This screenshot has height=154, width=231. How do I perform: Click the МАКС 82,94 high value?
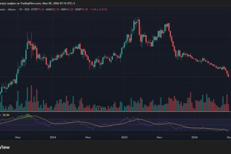(53, 10)
